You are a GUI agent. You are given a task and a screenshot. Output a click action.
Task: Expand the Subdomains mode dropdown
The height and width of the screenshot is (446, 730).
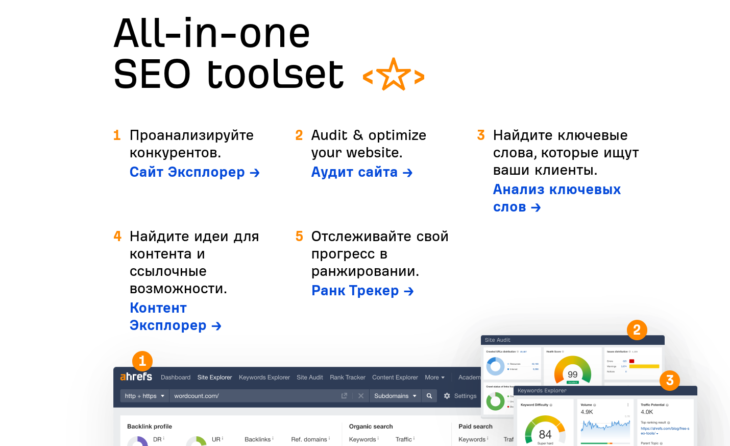[x=395, y=396]
